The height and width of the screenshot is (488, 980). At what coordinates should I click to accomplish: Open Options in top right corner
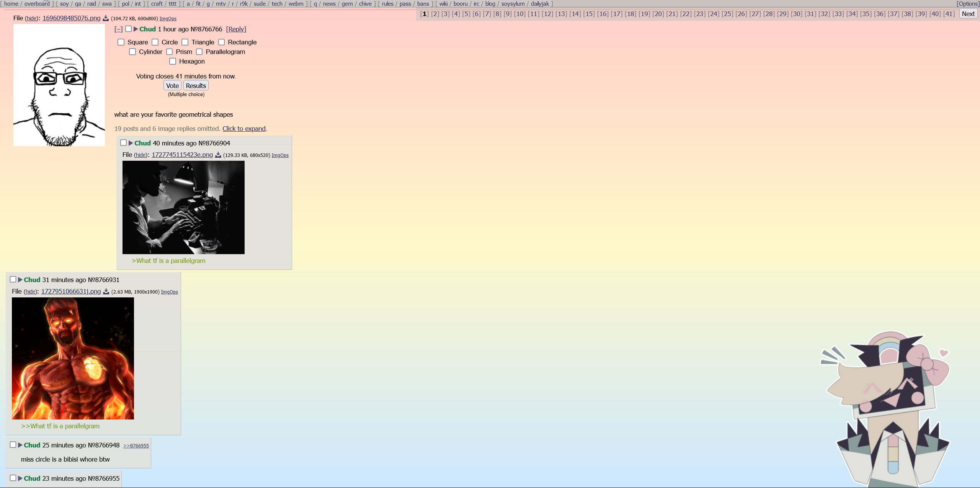pyautogui.click(x=967, y=4)
